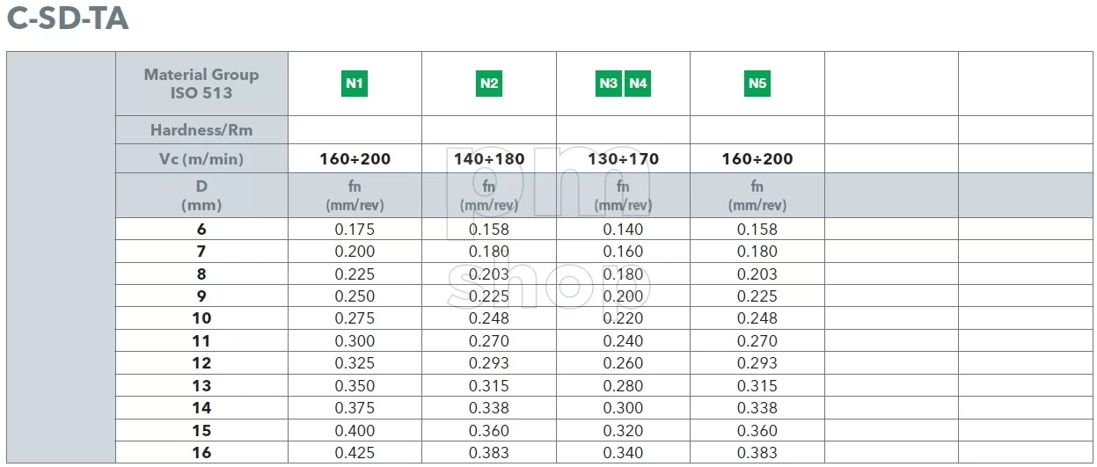Select the N3 material group badge

pos(608,84)
